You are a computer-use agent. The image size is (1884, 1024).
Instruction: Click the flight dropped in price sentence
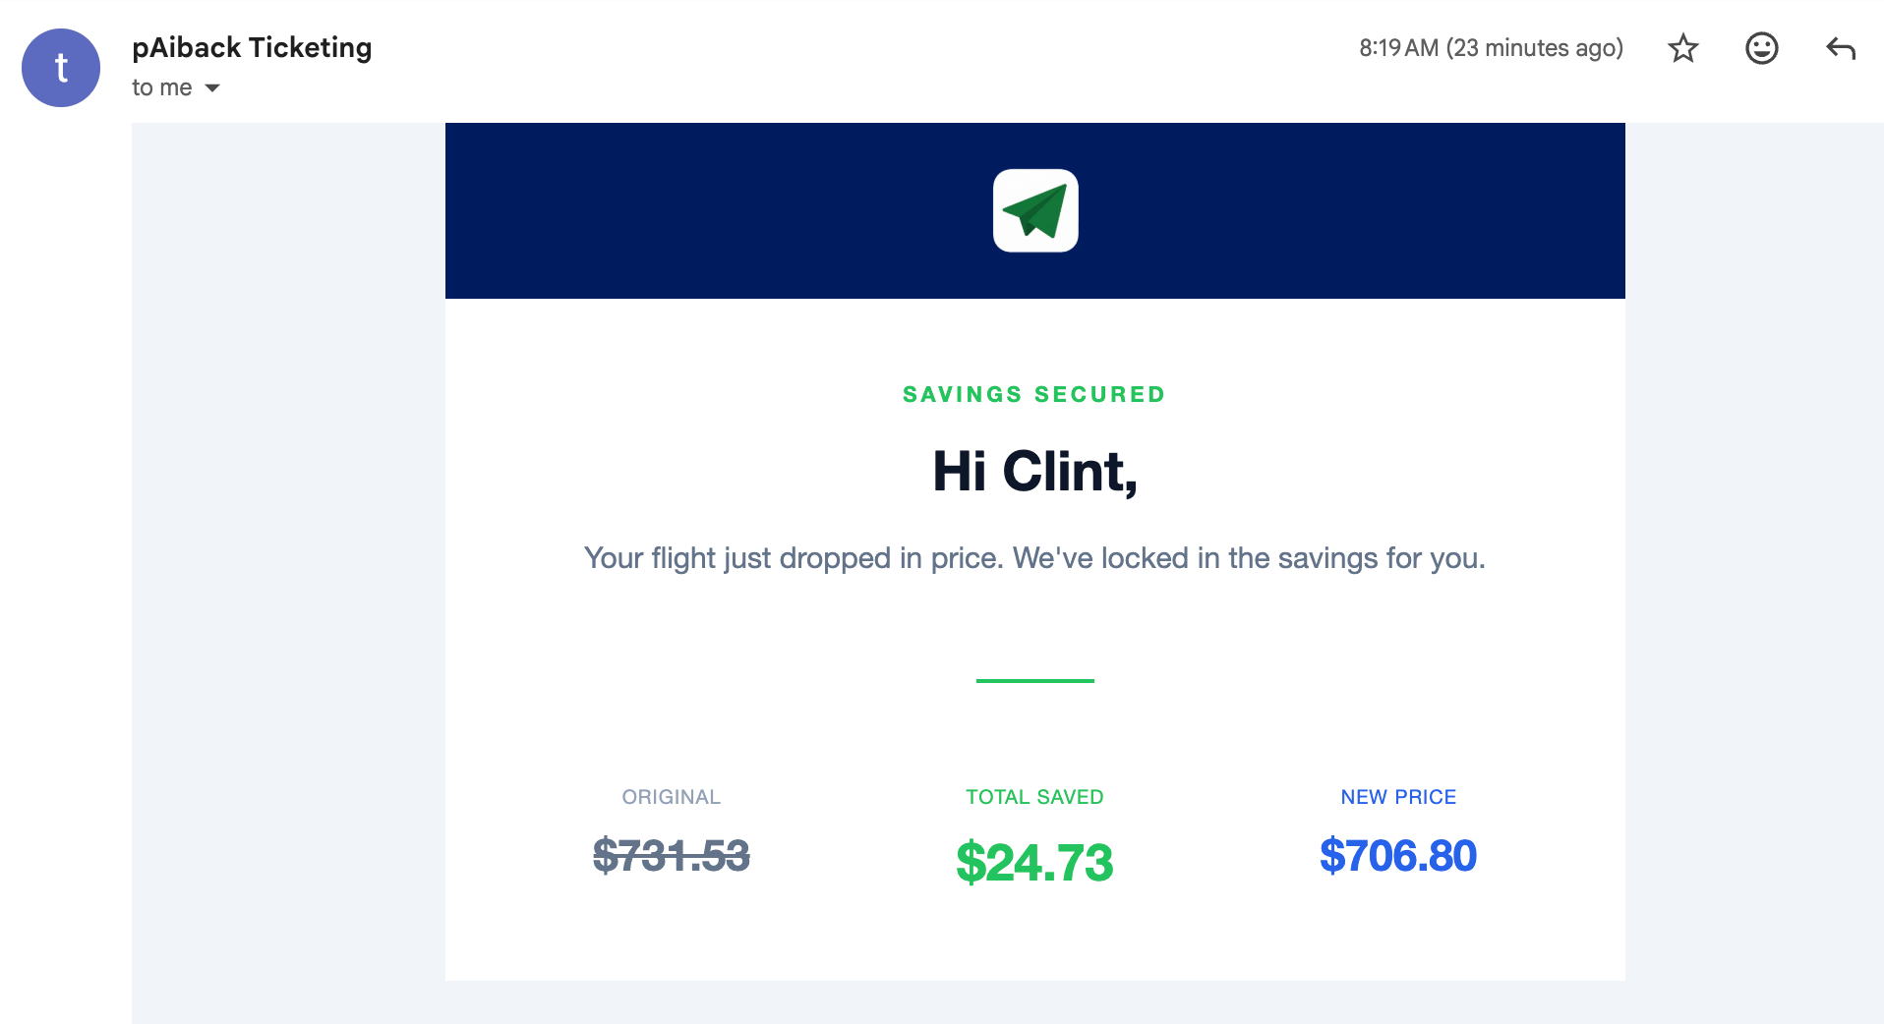click(x=1034, y=558)
